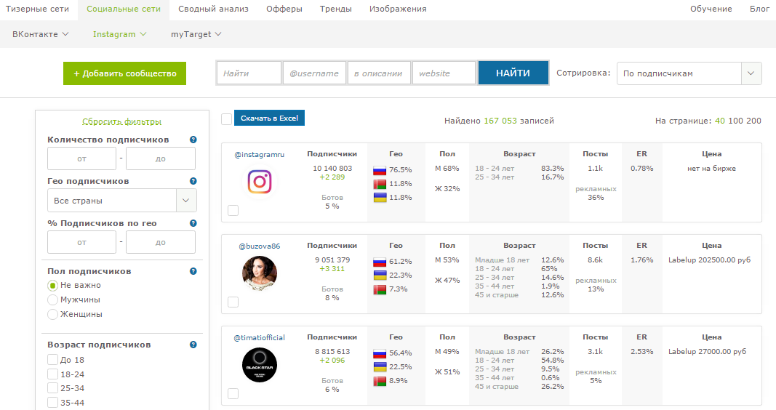The image size is (776, 410).
Task: Show 40 records per page
Action: [x=719, y=121]
